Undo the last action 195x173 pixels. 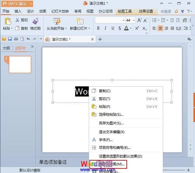(x=28, y=39)
